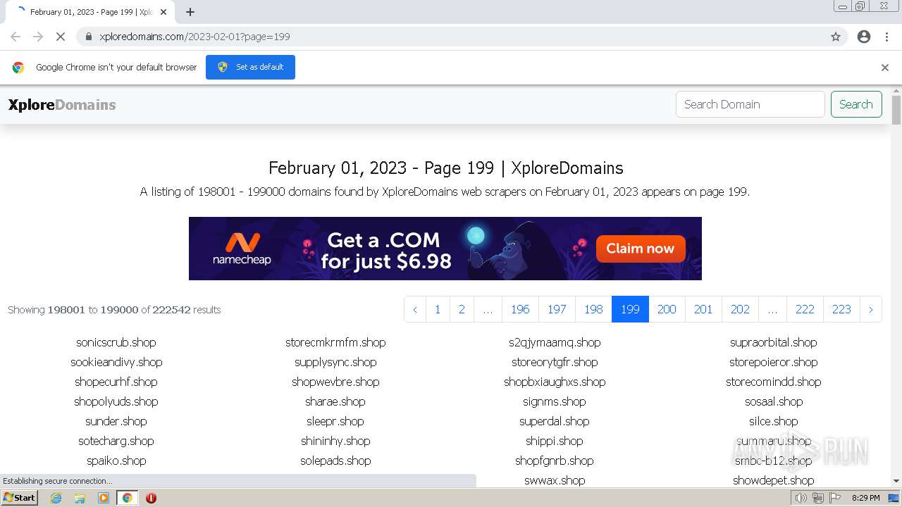Stop loading the page
902x507 pixels.
point(61,37)
